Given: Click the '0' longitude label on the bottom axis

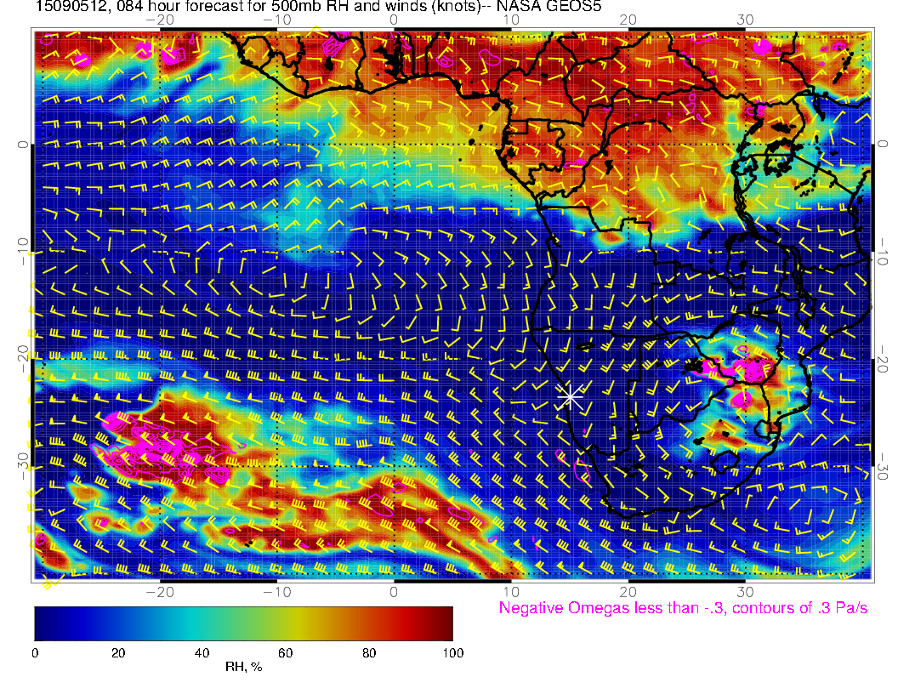Looking at the screenshot, I should 394,592.
